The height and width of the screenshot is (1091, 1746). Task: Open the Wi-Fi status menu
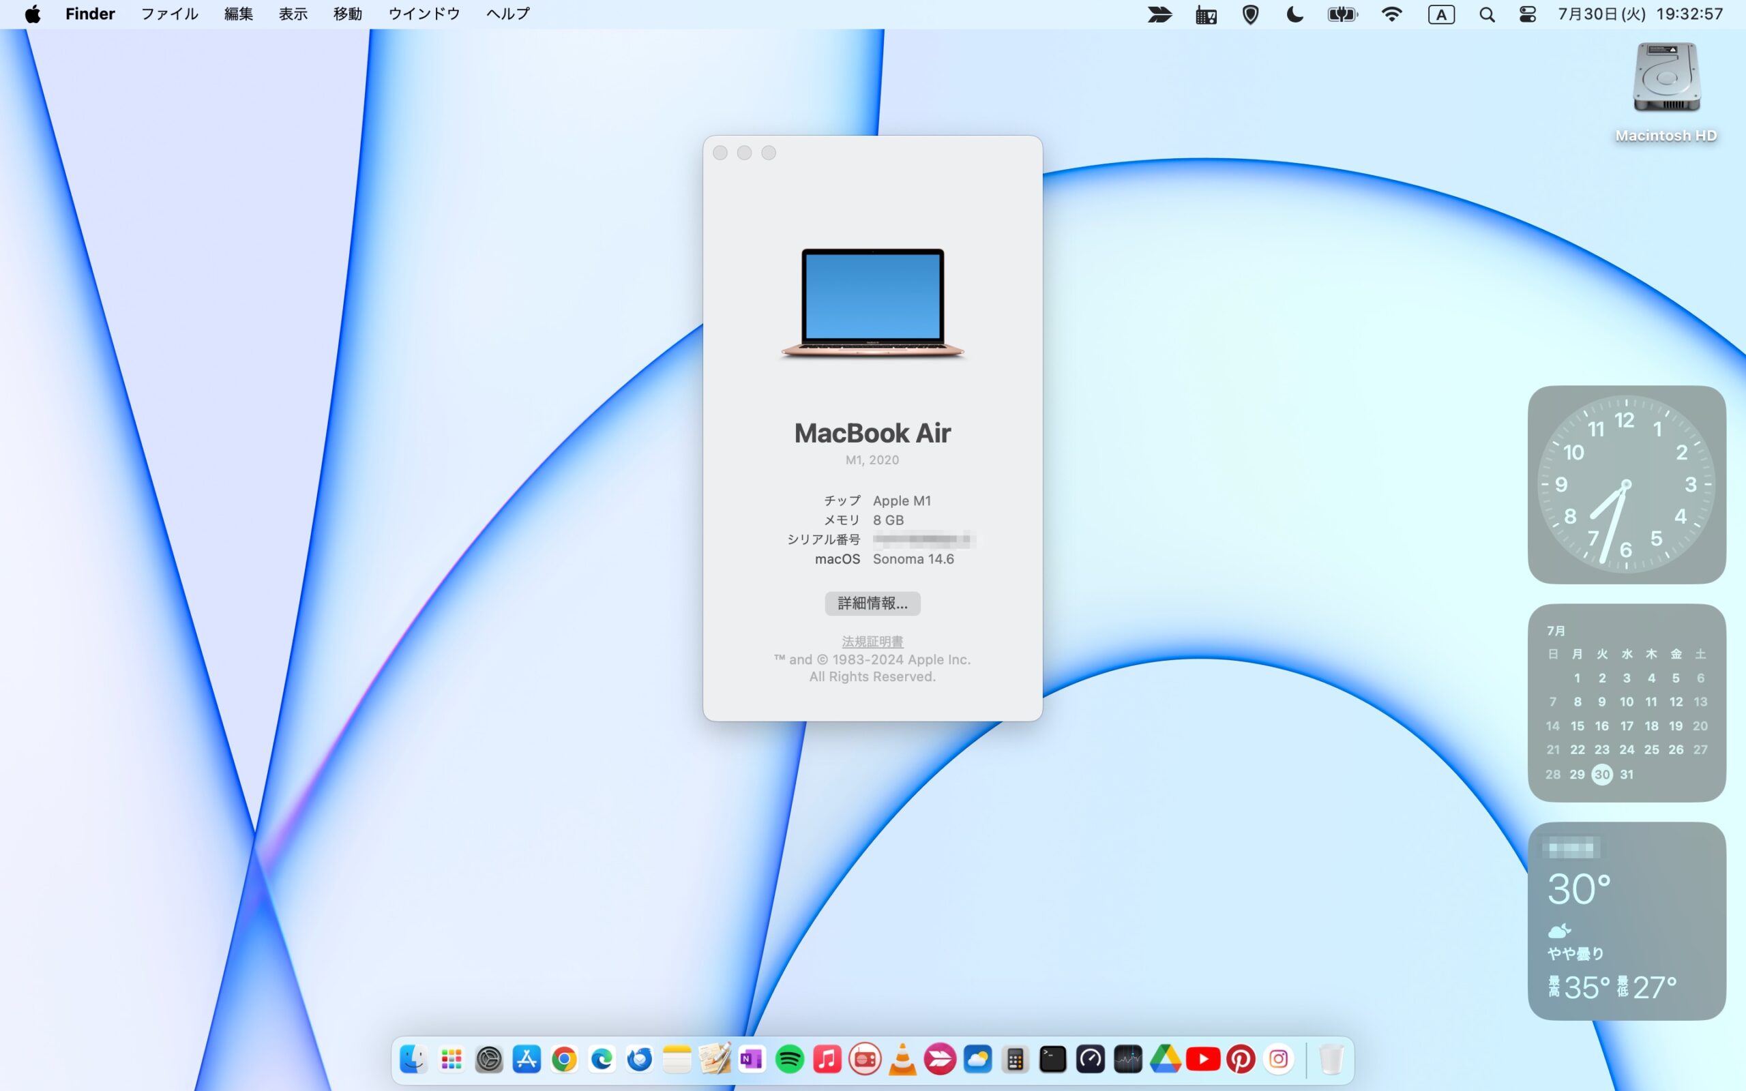point(1392,14)
